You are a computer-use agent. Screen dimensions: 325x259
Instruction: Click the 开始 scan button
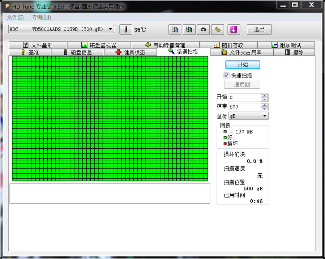point(243,64)
